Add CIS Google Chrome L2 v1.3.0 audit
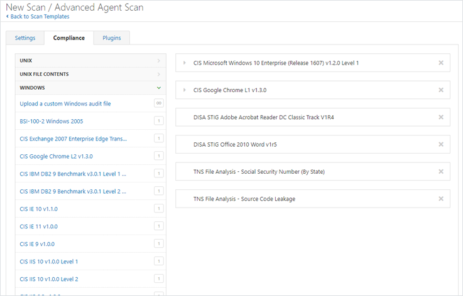 point(56,156)
